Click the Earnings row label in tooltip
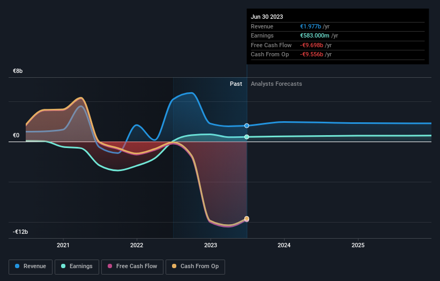The width and height of the screenshot is (440, 281). [262, 35]
